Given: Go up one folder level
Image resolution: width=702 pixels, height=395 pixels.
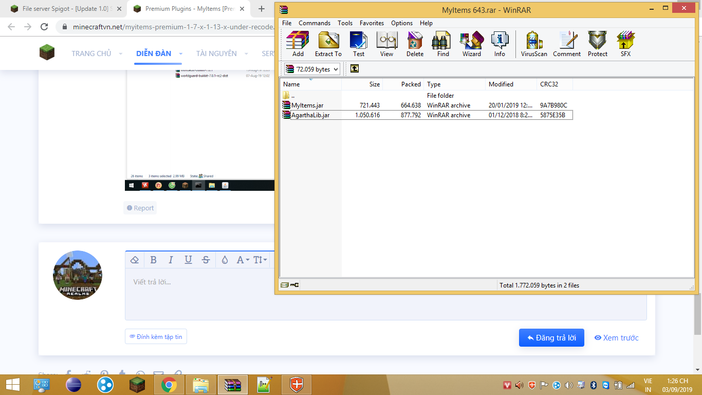Looking at the screenshot, I should 355,69.
